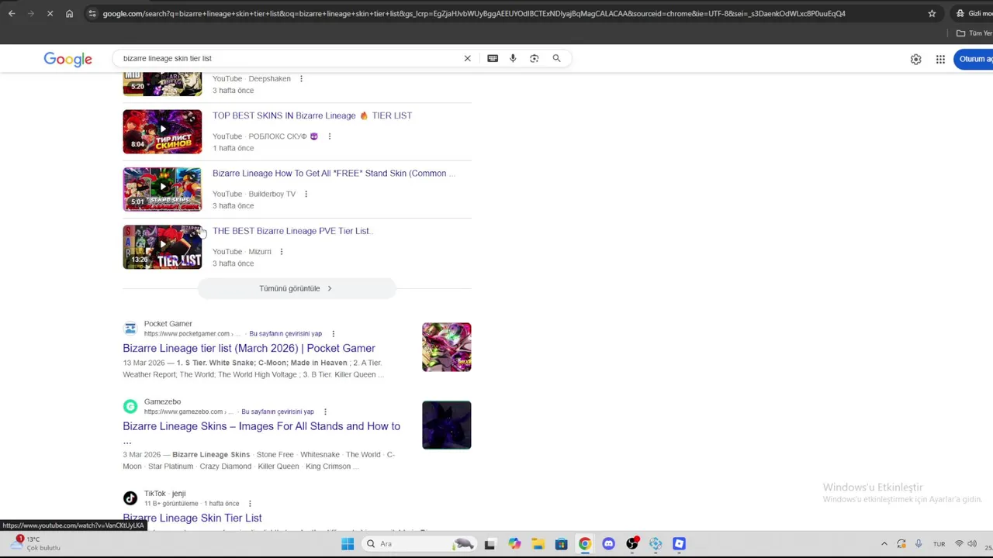Open OBS Studio from the taskbar

pos(632,544)
